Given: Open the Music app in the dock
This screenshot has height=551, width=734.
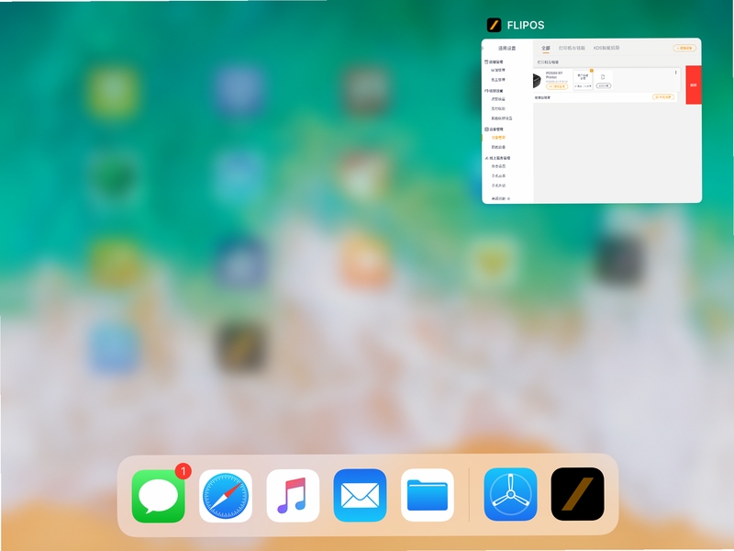Looking at the screenshot, I should point(293,496).
